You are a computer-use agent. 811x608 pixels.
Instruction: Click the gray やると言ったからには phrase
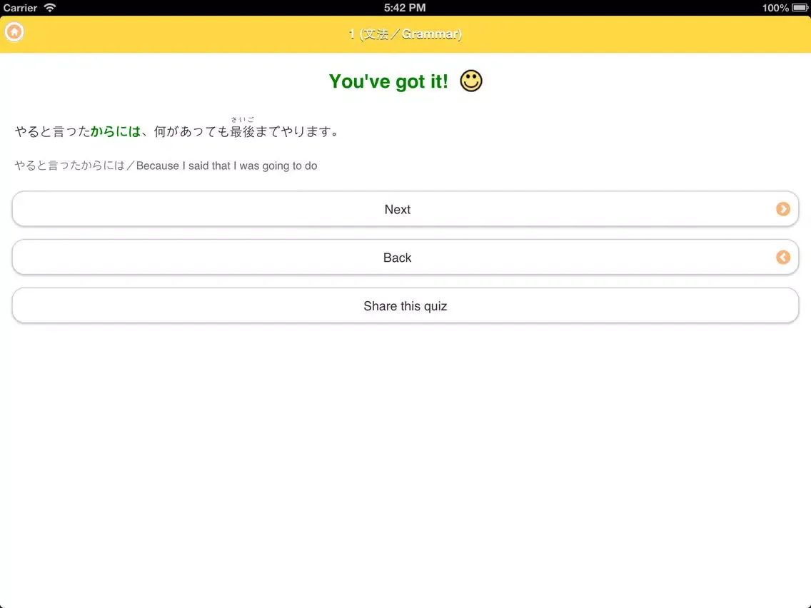(x=69, y=166)
